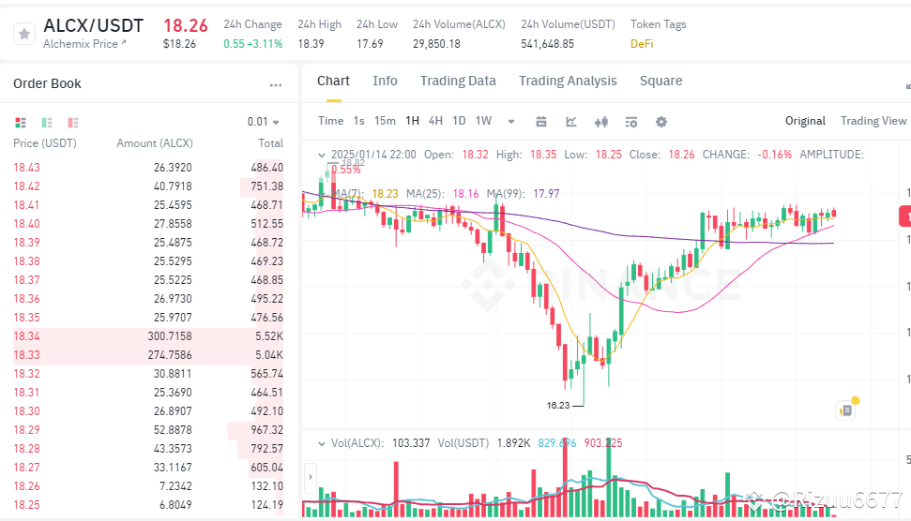Click the 24h Low value 17.69
The width and height of the screenshot is (911, 521).
tap(370, 43)
